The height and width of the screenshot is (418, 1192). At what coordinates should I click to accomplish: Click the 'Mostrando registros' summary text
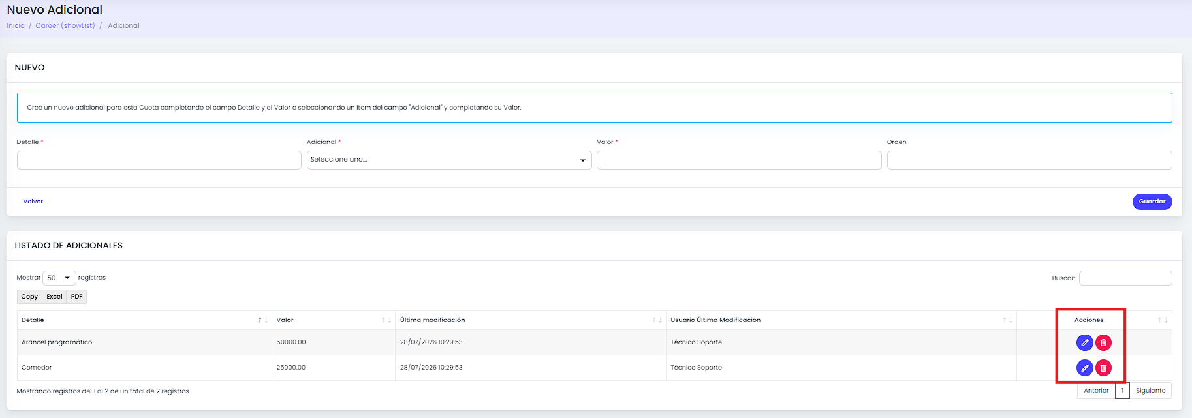(x=102, y=391)
